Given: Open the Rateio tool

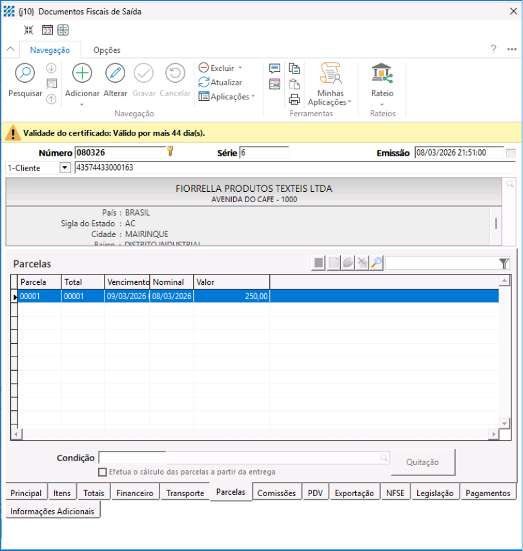Looking at the screenshot, I should pos(382,74).
